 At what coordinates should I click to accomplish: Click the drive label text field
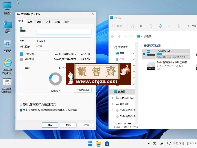tap(64, 31)
